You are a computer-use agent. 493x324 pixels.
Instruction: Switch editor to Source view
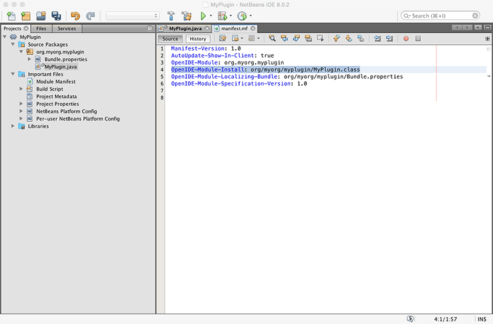coord(170,39)
